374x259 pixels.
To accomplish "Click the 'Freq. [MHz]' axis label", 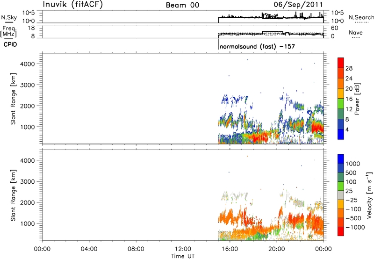I will [9, 32].
